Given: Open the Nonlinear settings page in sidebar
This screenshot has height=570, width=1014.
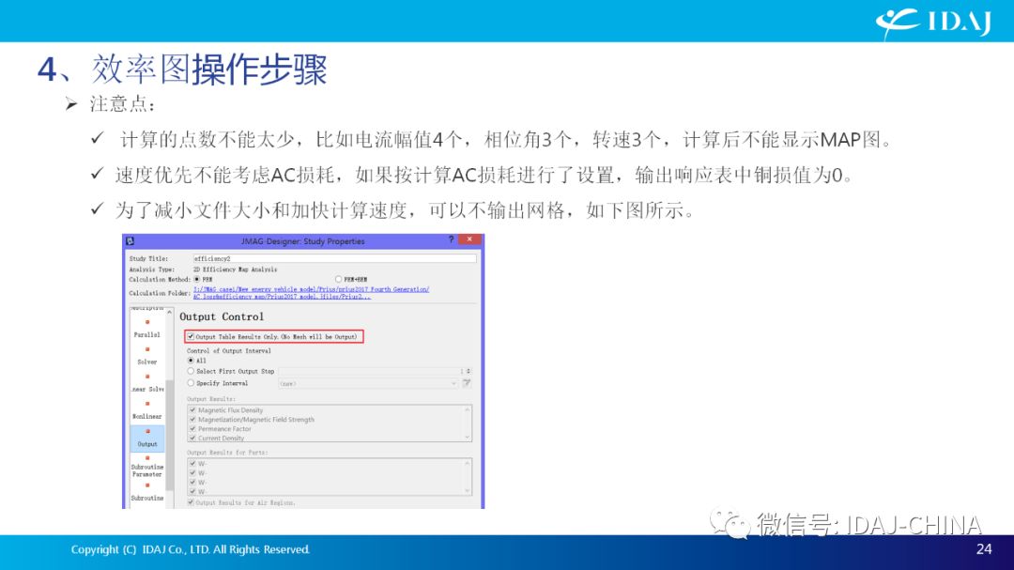Looking at the screenshot, I should 146,416.
